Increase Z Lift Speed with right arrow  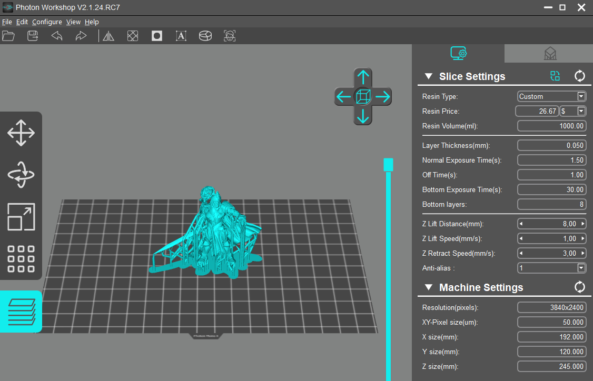click(583, 238)
